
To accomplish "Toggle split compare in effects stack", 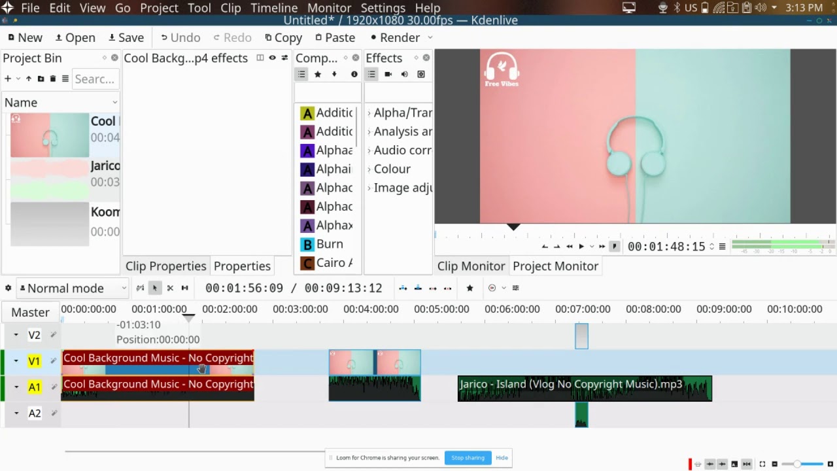I will (260, 58).
